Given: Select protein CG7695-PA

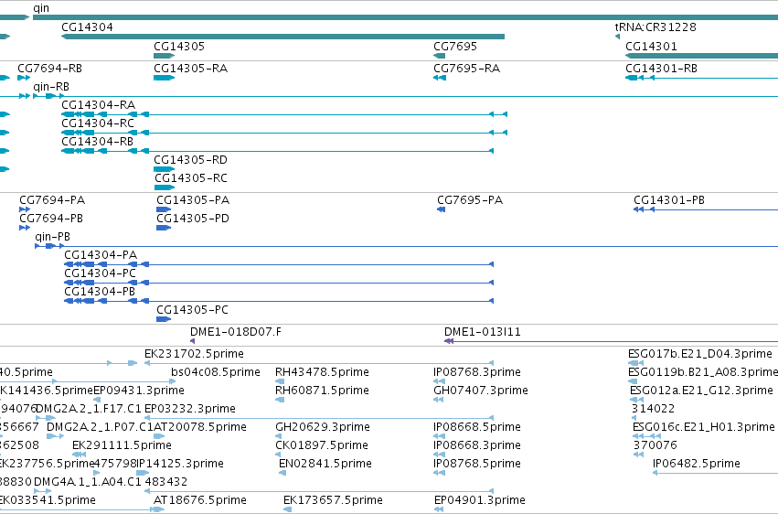Looking at the screenshot, I should pos(470,200).
